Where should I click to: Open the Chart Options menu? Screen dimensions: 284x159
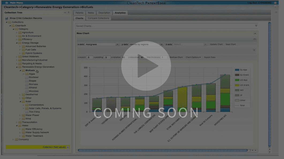[x=193, y=57]
